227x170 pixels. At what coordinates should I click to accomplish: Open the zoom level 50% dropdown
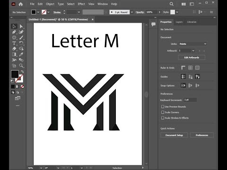(x=41, y=168)
